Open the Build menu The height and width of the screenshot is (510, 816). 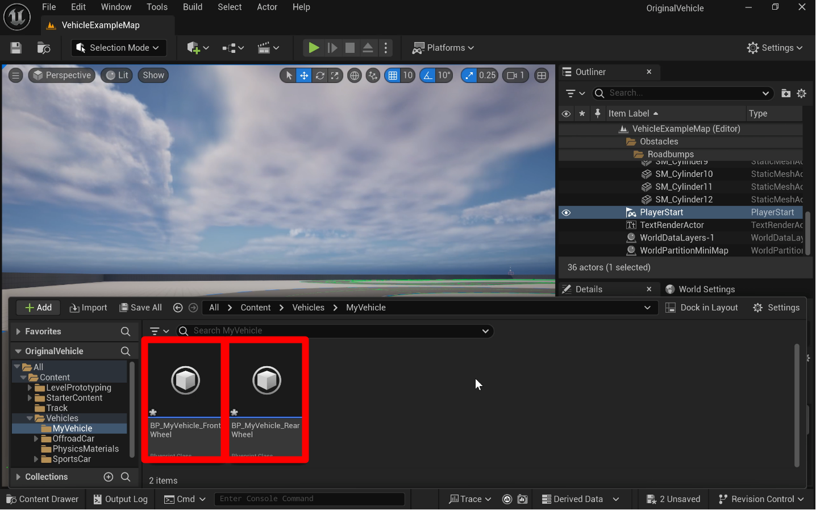(193, 7)
